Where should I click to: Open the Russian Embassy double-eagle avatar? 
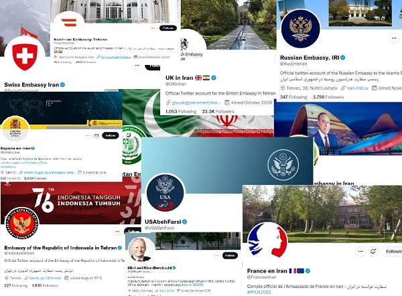(x=300, y=29)
